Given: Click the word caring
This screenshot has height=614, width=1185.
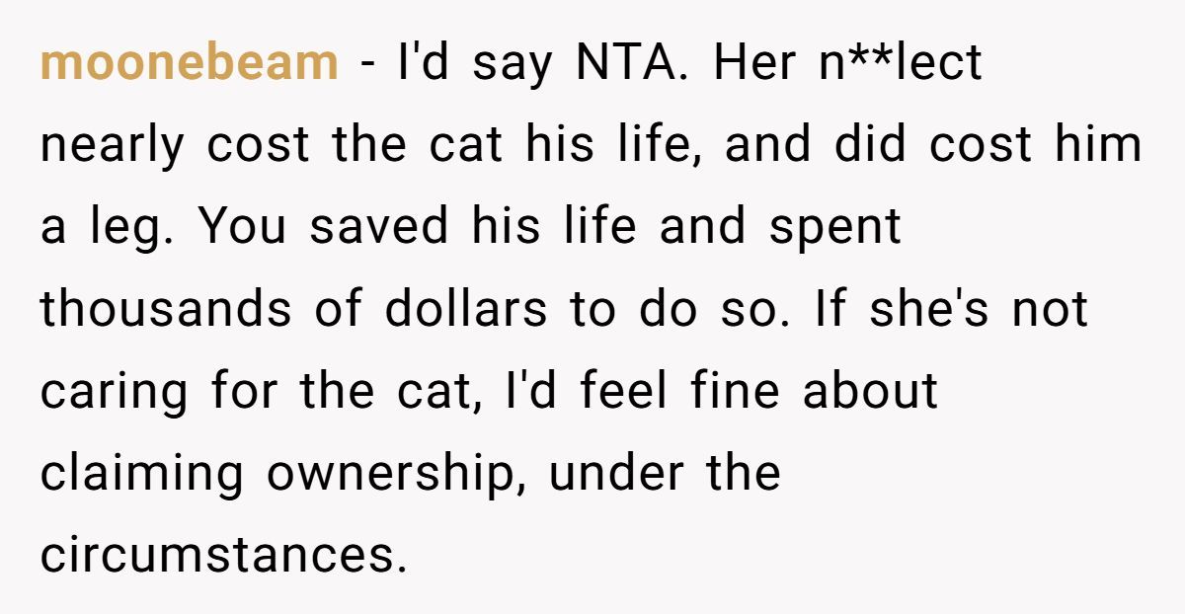Looking at the screenshot, I should pos(114,393).
